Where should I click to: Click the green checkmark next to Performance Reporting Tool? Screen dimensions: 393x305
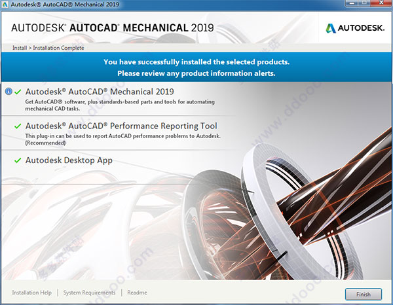[18, 126]
